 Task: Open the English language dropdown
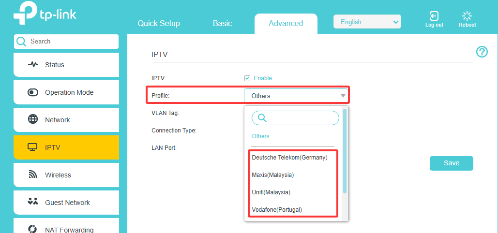point(367,22)
